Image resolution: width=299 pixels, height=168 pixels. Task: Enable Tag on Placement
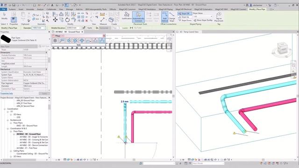click(x=219, y=17)
